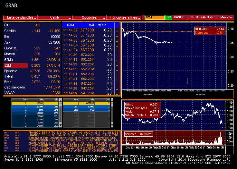The height and width of the screenshot is (169, 237).
Task: Open headline BANCO ESPIRITO SANTO SHARES FALL
Action: coord(73,135)
